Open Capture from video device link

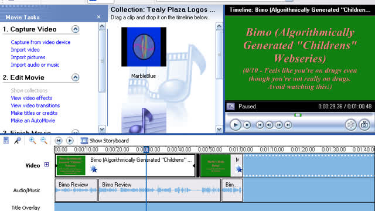click(x=40, y=42)
